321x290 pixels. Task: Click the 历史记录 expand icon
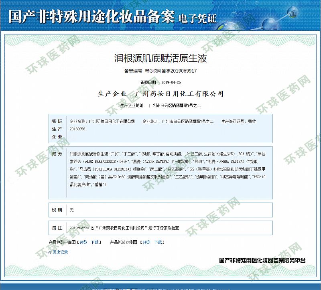click(x=49, y=252)
